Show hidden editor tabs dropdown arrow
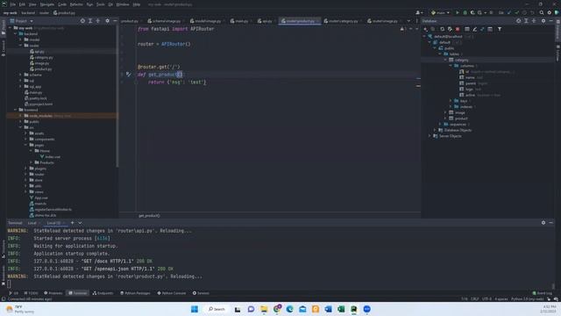Image resolution: width=561 pixels, height=316 pixels. pos(408,21)
